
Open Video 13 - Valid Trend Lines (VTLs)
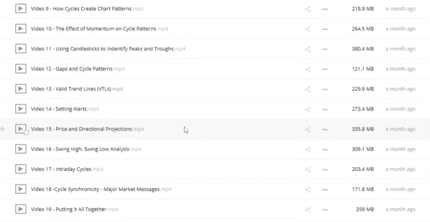tap(77, 89)
